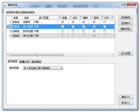
Task: Click 不限 cell in 审计经理 row
Action: pos(45,36)
